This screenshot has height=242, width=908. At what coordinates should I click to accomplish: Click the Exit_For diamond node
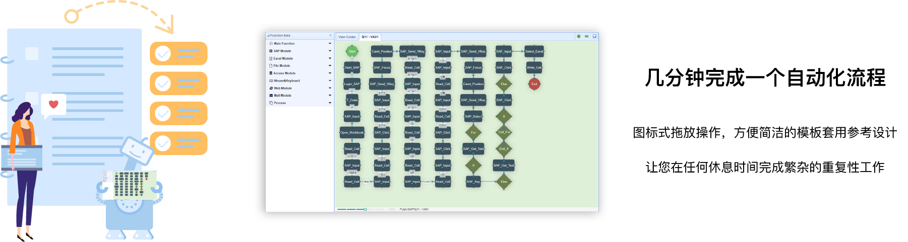point(504,132)
